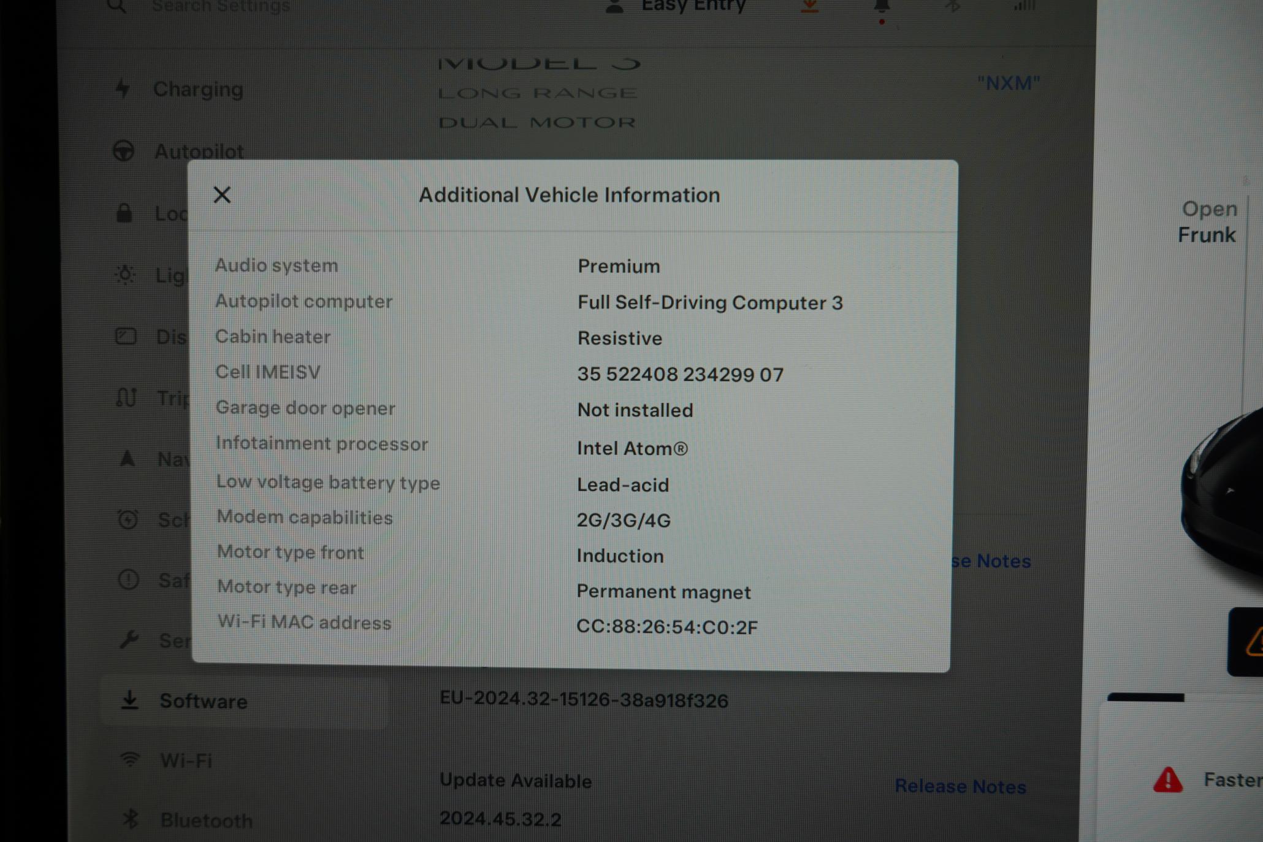Click the Safety exclamation icon
Screen dimensions: 1263x842
point(128,580)
